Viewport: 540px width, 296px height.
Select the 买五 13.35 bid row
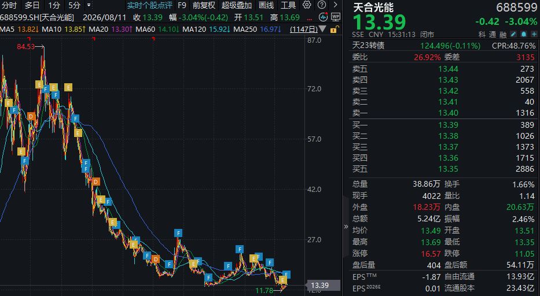443,169
